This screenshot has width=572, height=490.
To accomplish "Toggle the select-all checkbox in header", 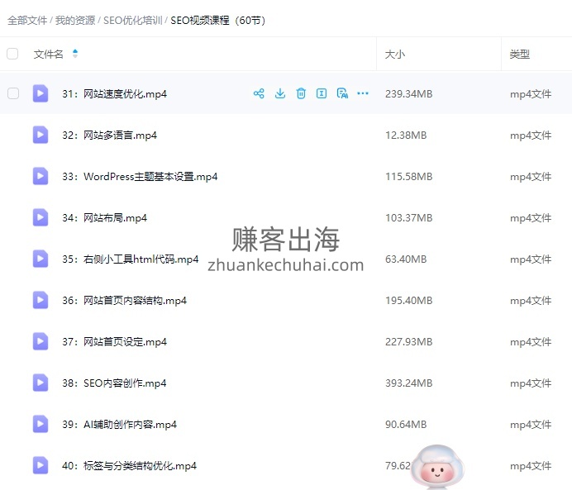I will [x=12, y=54].
